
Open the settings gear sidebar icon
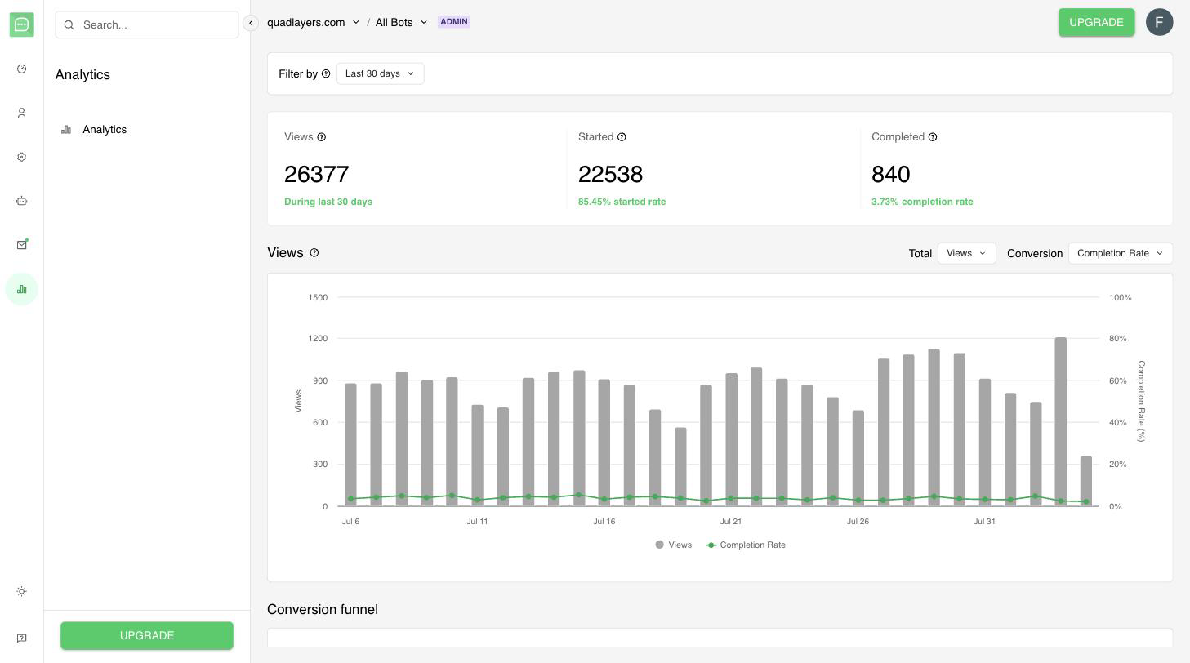21,157
